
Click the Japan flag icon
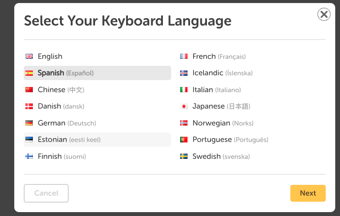click(x=184, y=106)
